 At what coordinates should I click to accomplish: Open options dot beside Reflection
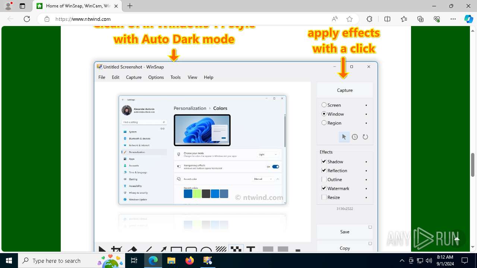point(366,171)
